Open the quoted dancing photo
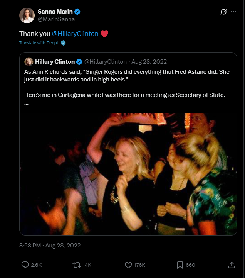Image resolution: width=245 pixels, height=278 pixels. tap(128, 174)
